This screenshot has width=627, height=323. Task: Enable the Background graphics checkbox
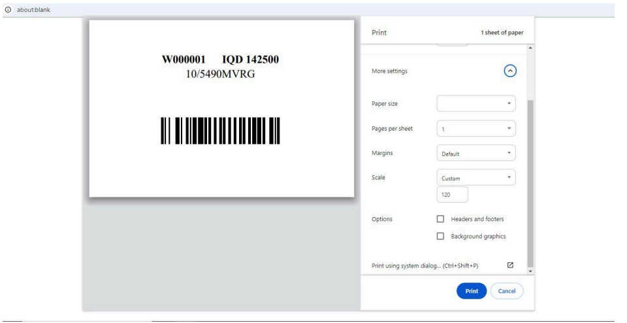(x=440, y=235)
